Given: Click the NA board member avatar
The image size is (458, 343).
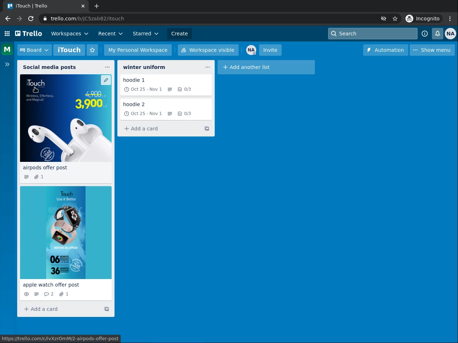Looking at the screenshot, I should point(251,50).
